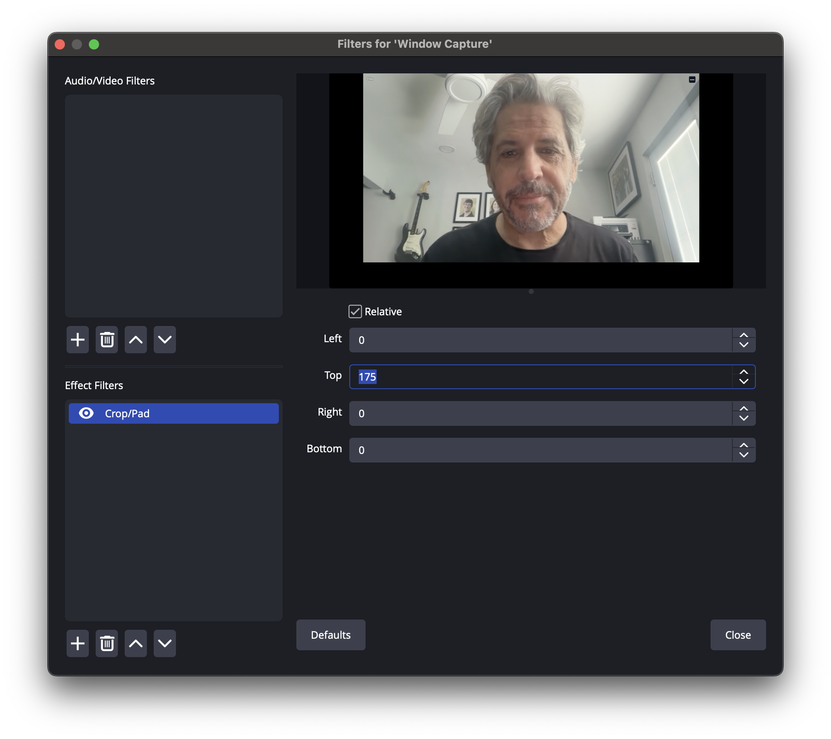Move audio/video filter down
This screenshot has width=831, height=739.
click(165, 340)
